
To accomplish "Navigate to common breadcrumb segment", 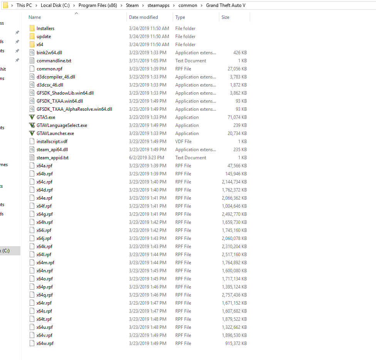I will pyautogui.click(x=188, y=5).
